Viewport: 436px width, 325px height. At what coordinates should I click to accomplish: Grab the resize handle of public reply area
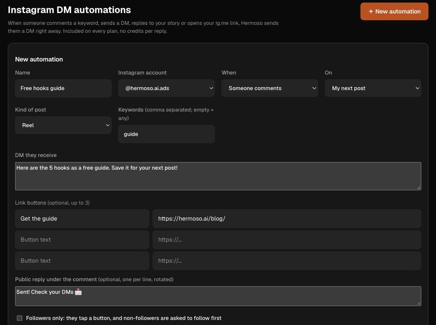pyautogui.click(x=418, y=304)
